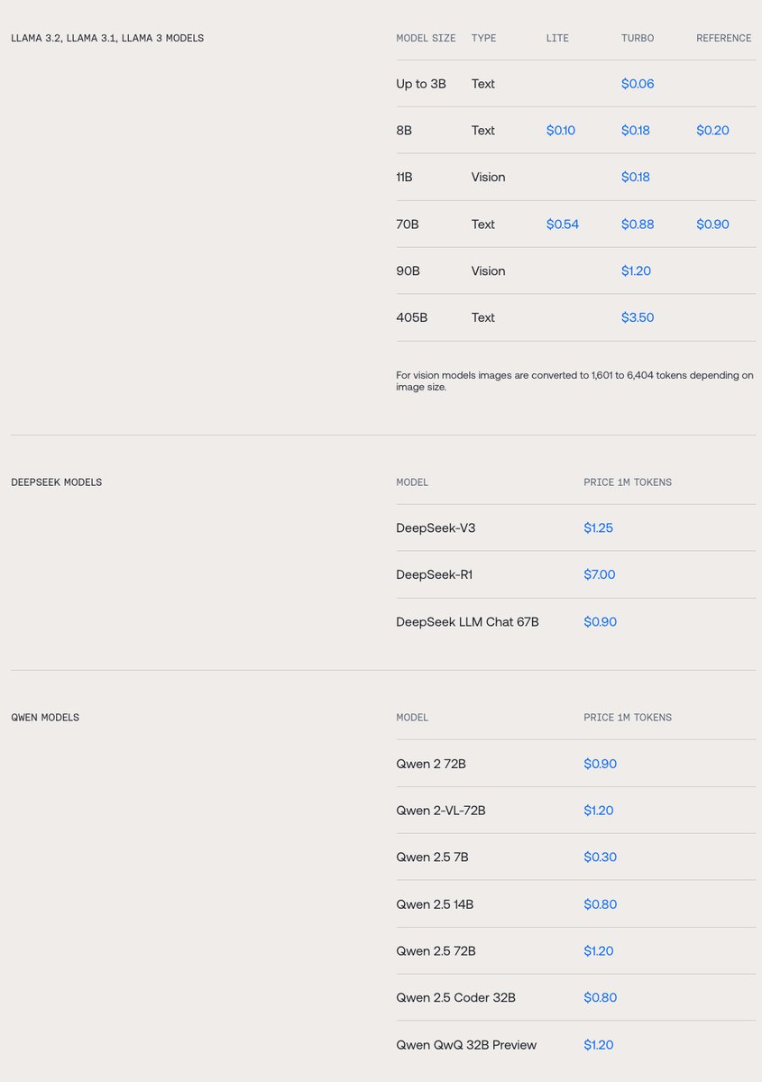Click the QWEN MODELS section heading
Viewport: 762px width, 1082px height.
(45, 718)
